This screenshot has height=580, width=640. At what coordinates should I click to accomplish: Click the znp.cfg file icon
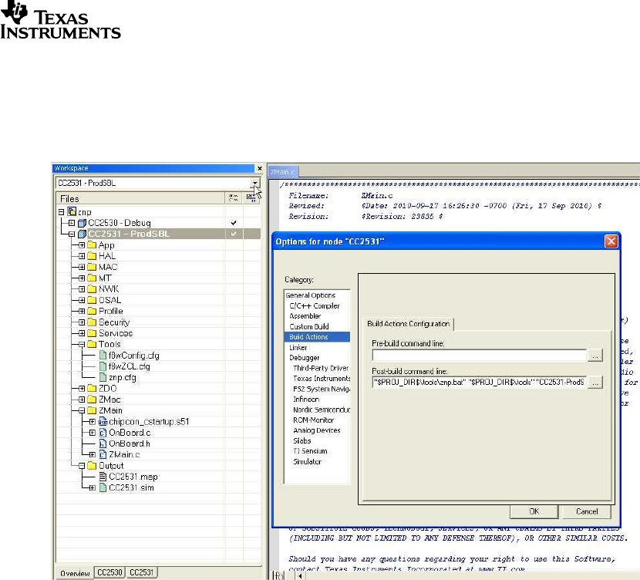[103, 377]
